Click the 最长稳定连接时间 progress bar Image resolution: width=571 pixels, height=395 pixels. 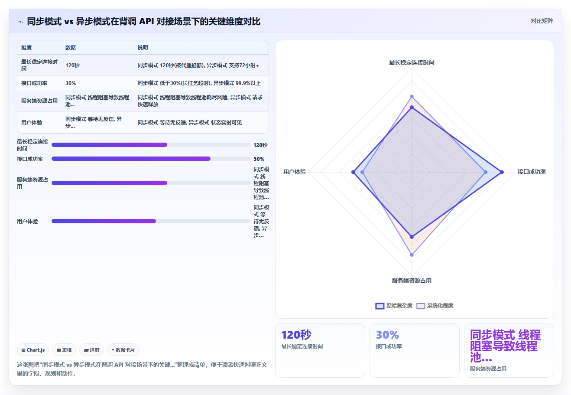pyautogui.click(x=151, y=145)
